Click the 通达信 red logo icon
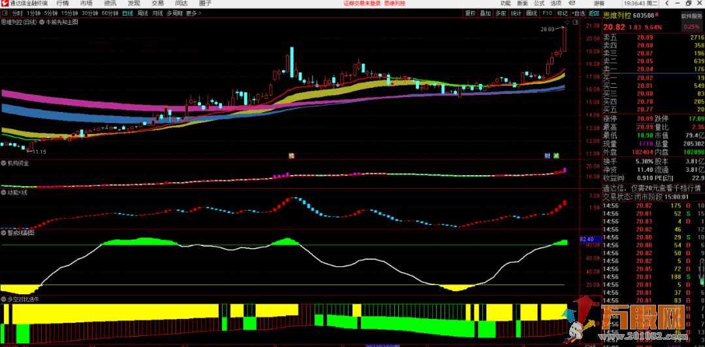This screenshot has height=347, width=705. click(5, 3)
